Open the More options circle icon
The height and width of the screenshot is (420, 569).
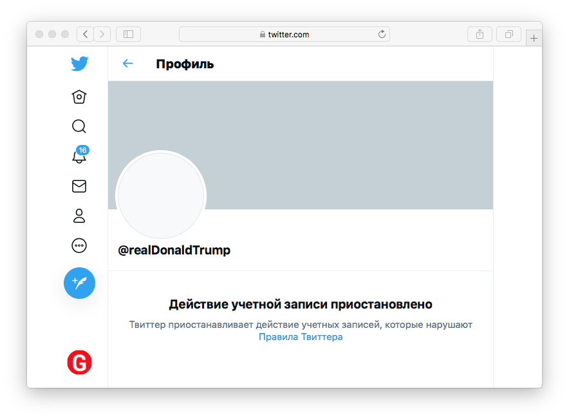79,245
